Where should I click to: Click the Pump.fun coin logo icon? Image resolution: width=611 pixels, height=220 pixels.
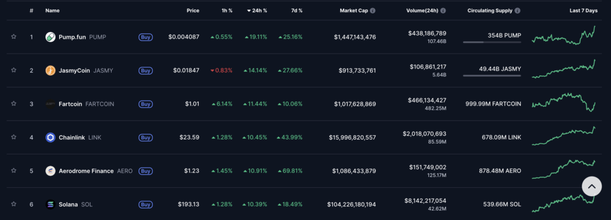coord(50,37)
